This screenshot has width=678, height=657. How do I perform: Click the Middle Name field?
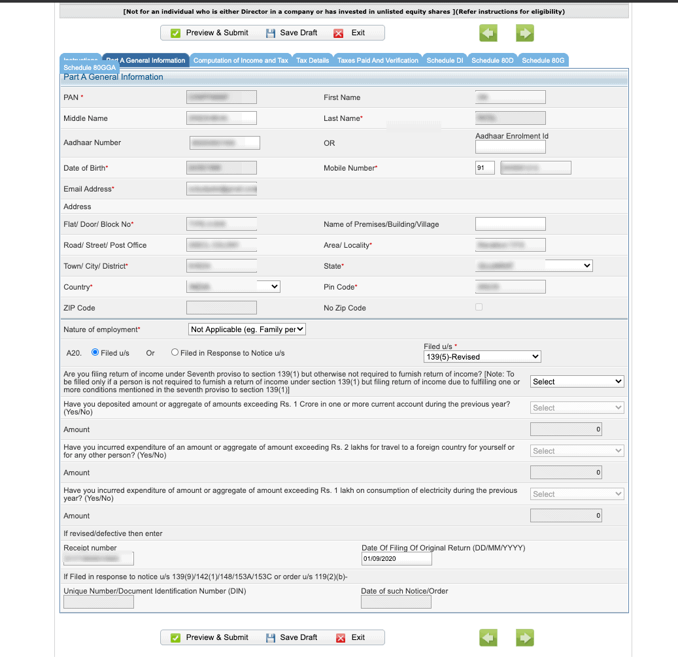click(x=222, y=118)
